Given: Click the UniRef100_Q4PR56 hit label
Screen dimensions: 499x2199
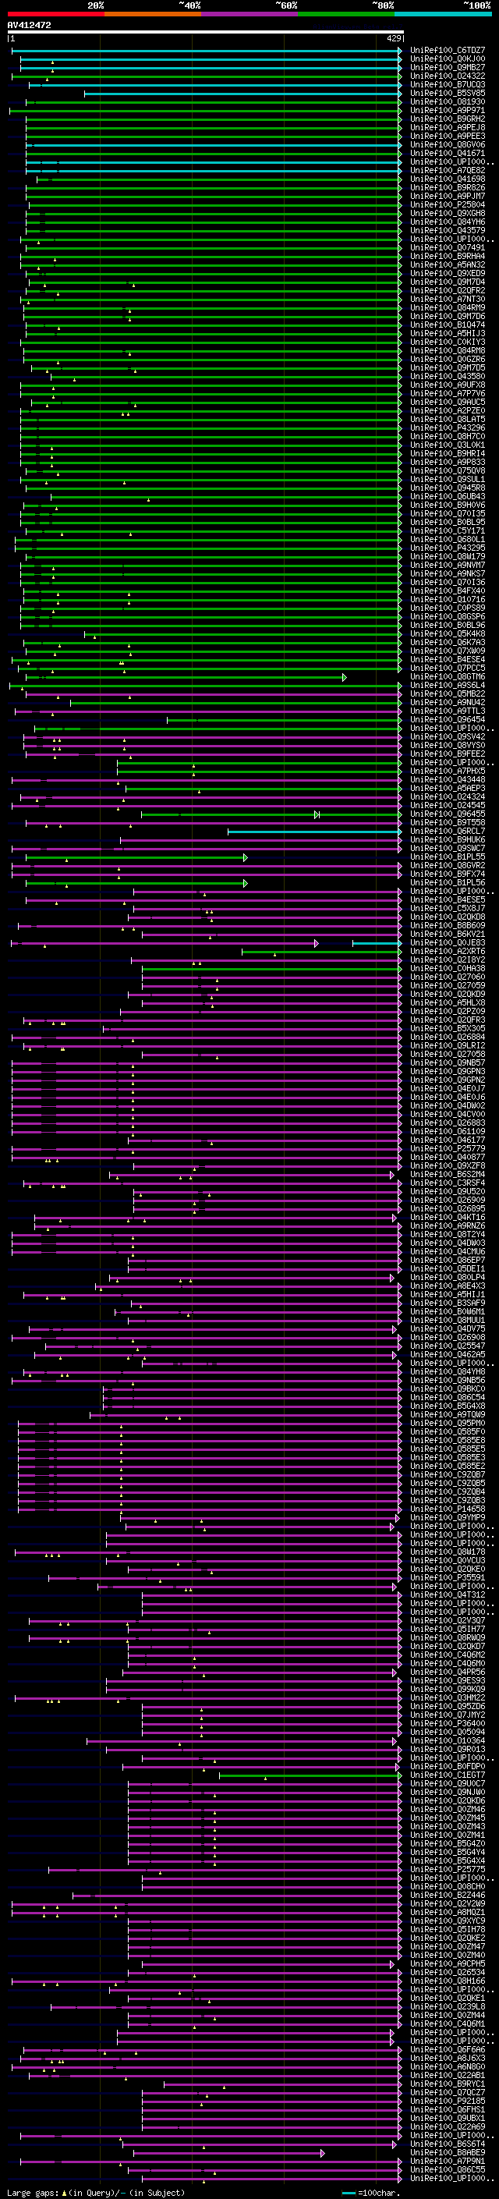Looking at the screenshot, I should (448, 1672).
